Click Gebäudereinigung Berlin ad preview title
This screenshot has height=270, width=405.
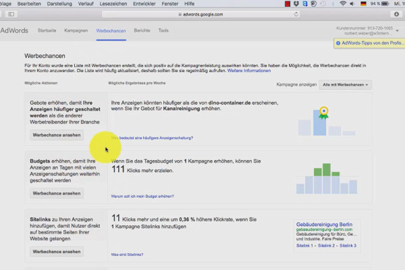click(324, 224)
